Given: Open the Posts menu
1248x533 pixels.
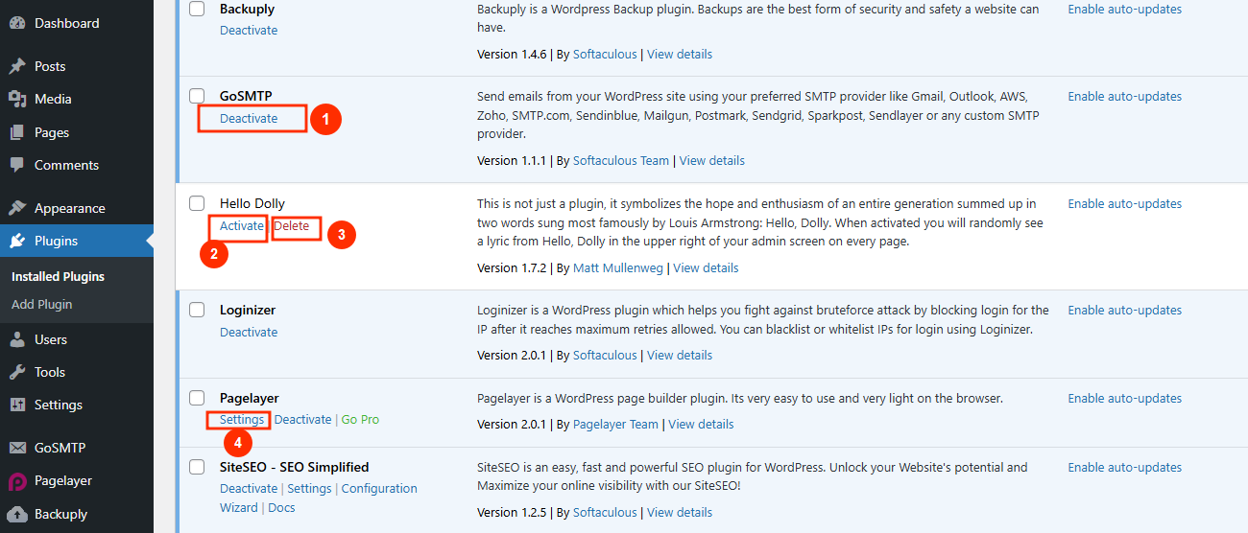Looking at the screenshot, I should pos(50,66).
